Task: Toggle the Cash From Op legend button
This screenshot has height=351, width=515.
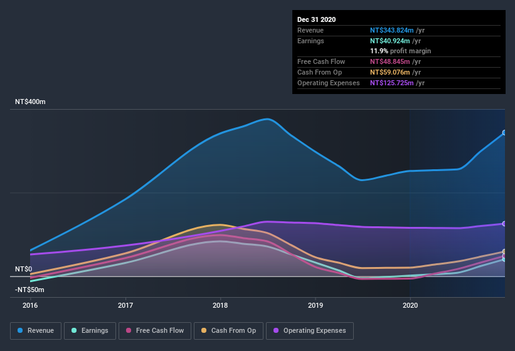Action: click(228, 331)
